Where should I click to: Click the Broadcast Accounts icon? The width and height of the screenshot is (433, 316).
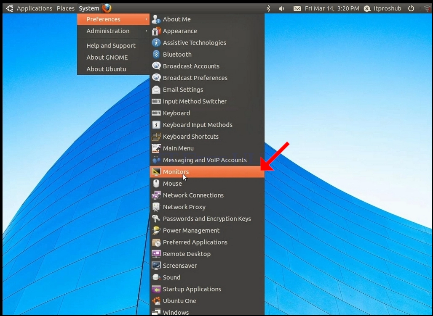[156, 66]
